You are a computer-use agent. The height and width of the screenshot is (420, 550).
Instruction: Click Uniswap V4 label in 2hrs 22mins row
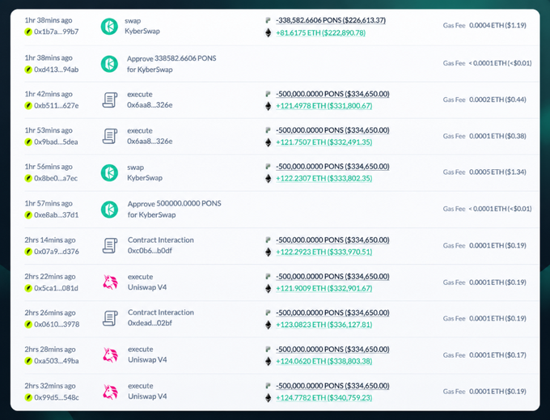[x=147, y=287]
